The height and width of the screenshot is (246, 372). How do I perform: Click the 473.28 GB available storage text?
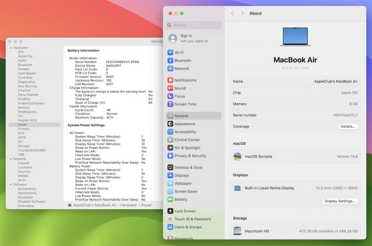(x=328, y=231)
